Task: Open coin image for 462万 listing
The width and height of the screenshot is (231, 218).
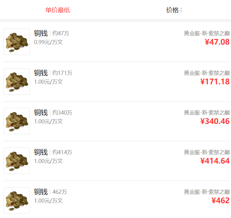Action: (17, 200)
